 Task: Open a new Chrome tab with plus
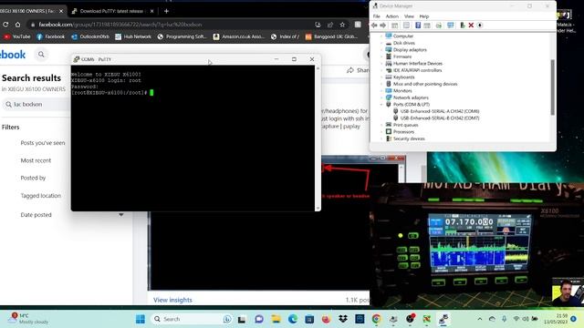[166, 11]
